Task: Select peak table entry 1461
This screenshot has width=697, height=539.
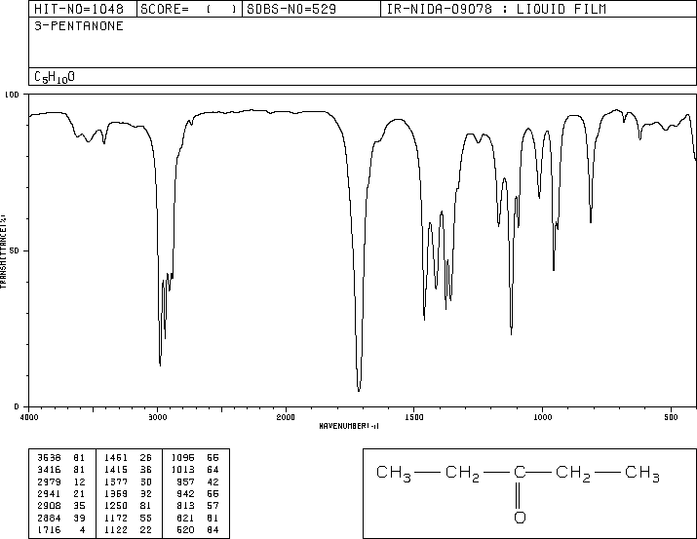Action: (116, 458)
